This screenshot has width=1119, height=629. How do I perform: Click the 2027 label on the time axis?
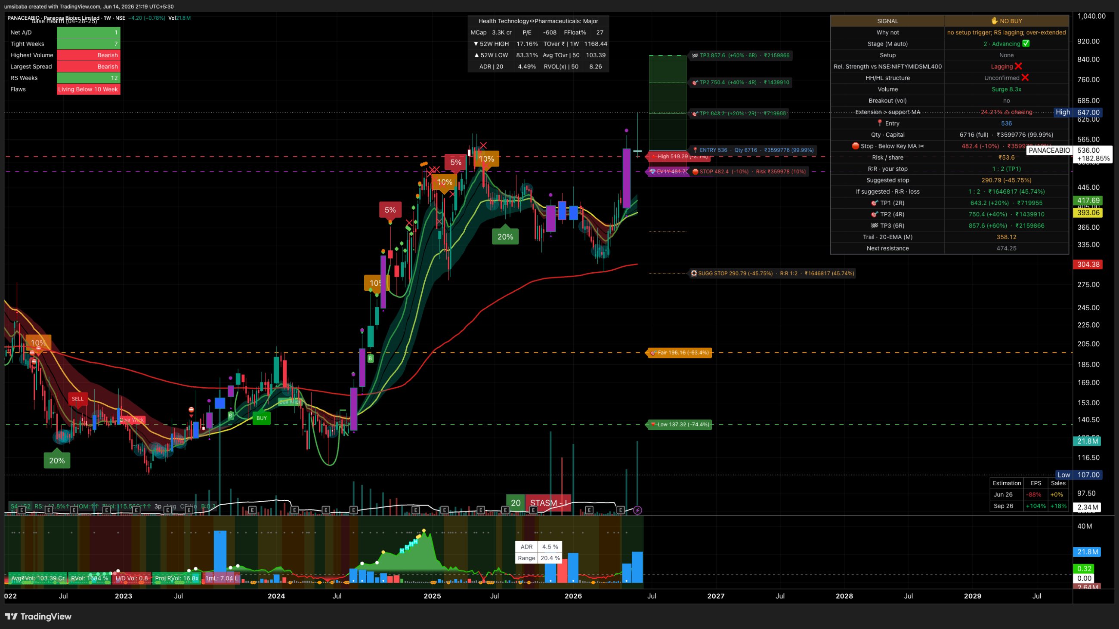click(716, 596)
